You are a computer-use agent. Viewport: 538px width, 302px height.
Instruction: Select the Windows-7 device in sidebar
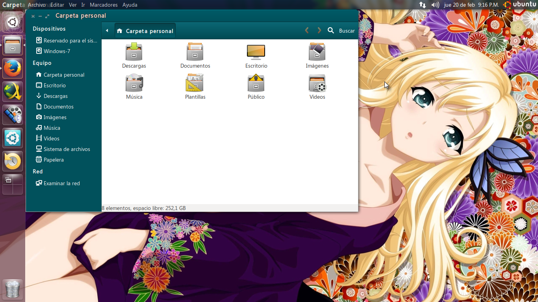tap(53, 51)
